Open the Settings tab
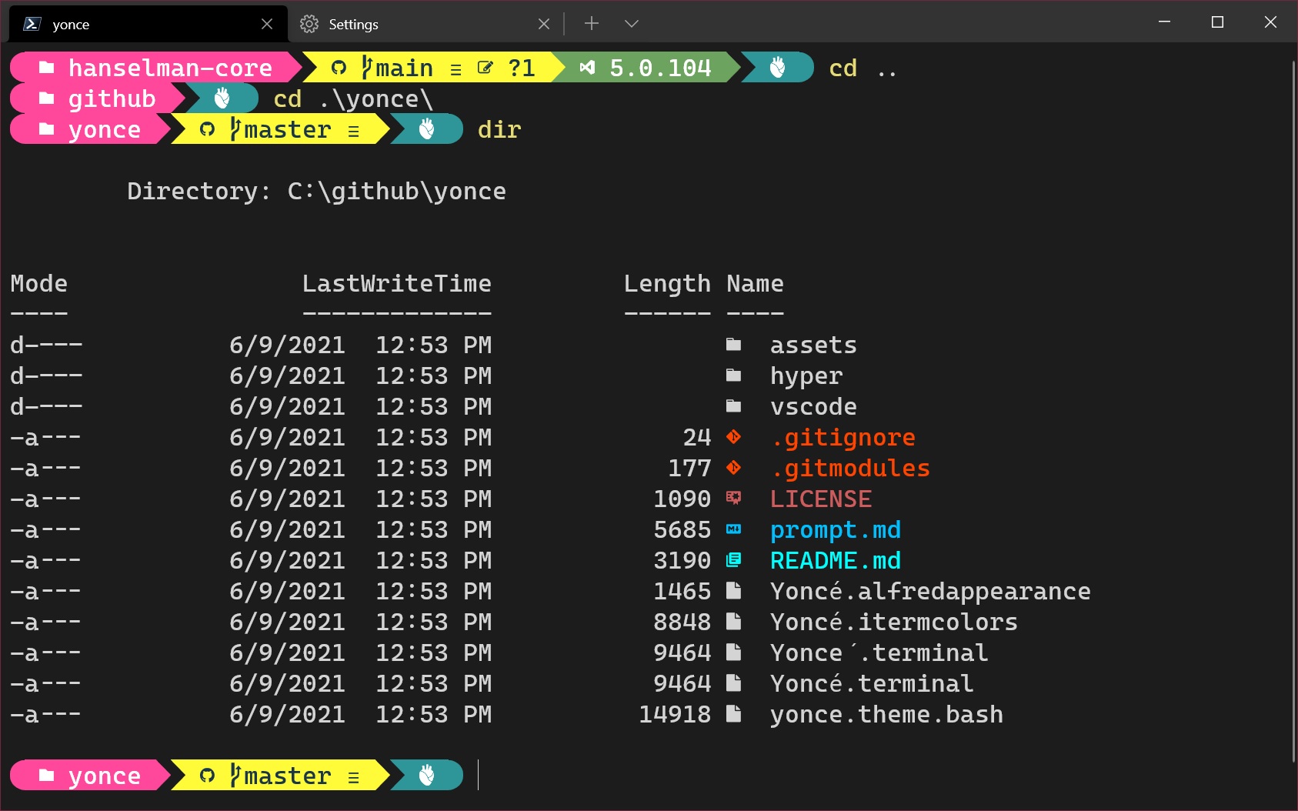The width and height of the screenshot is (1298, 811). click(x=426, y=24)
